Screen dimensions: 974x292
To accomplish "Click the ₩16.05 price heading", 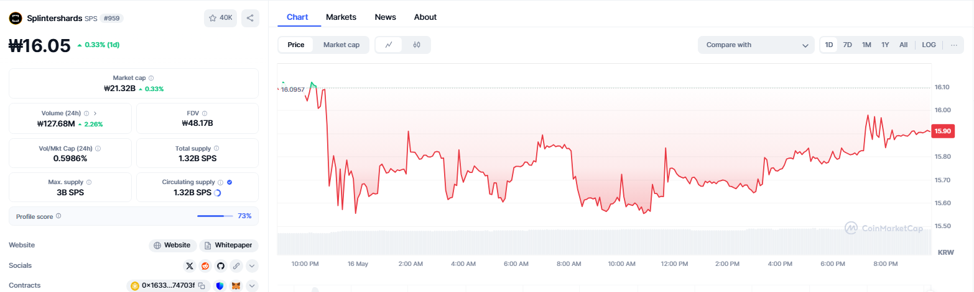I will coord(39,45).
